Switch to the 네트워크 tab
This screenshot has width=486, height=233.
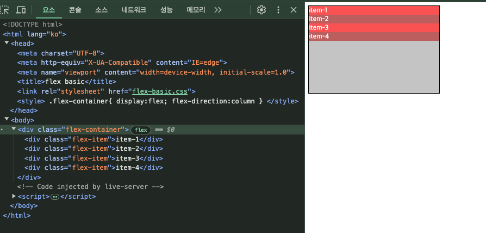134,10
